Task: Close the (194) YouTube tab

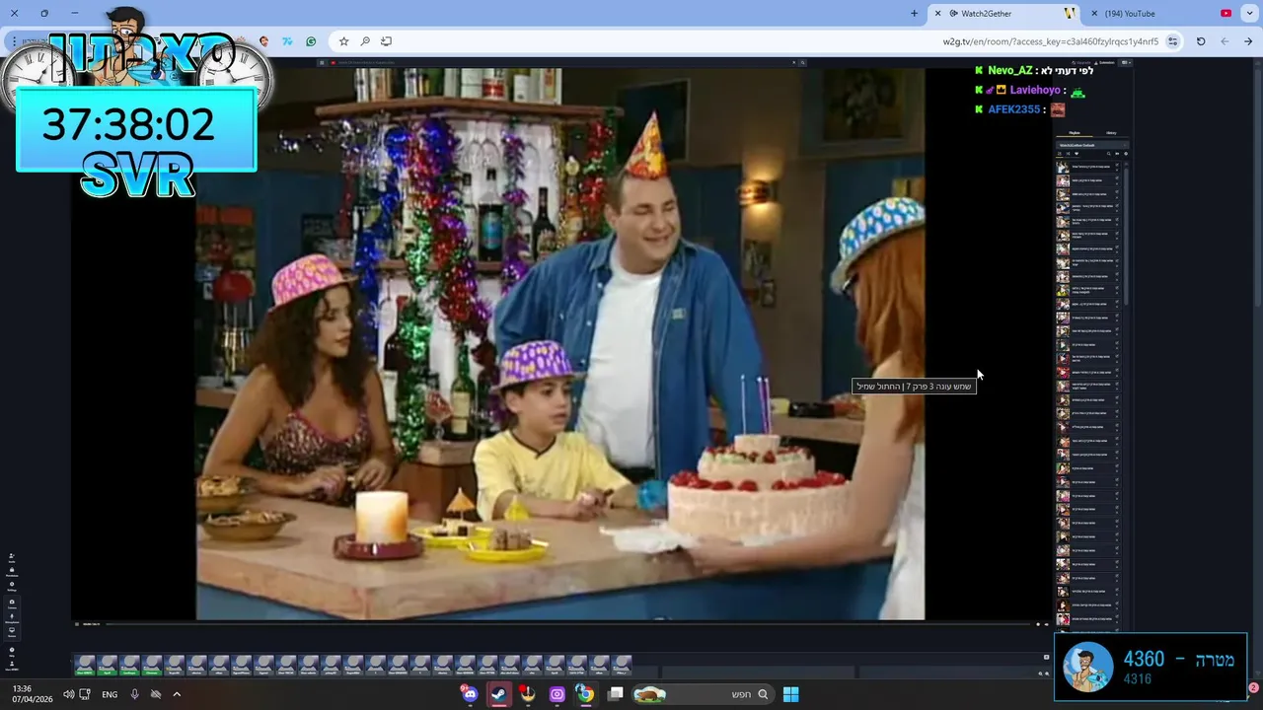Action: (1094, 13)
